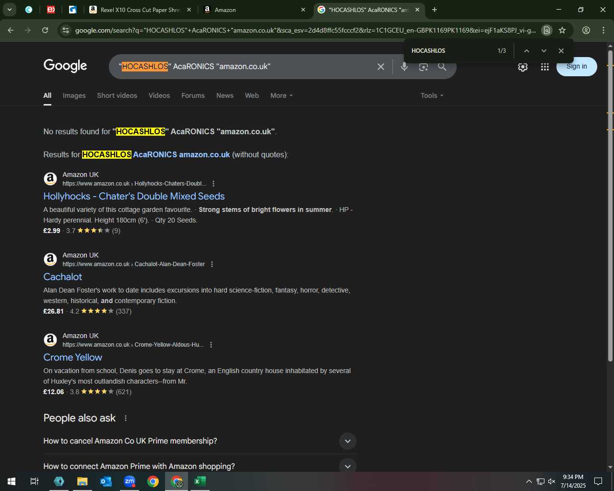Open People also ask options menu

click(x=126, y=418)
